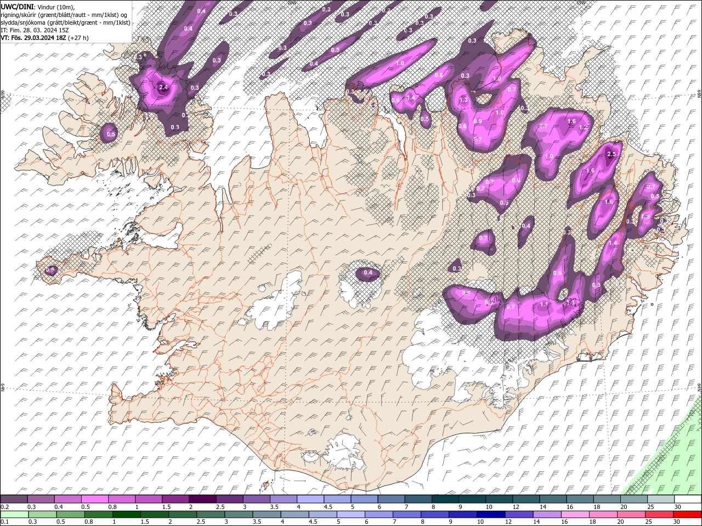The width and height of the screenshot is (702, 526).
Task: Pick the pale green swatch between 0.1 and 0.3
Action: point(14,514)
